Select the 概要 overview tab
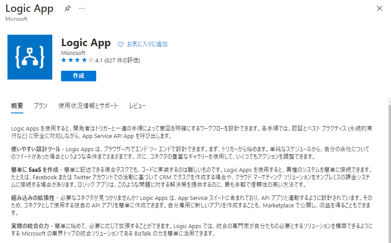Screen dimensions: 391x243 (x=17, y=106)
